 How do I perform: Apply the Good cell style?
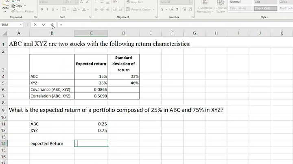(x=286, y=2)
